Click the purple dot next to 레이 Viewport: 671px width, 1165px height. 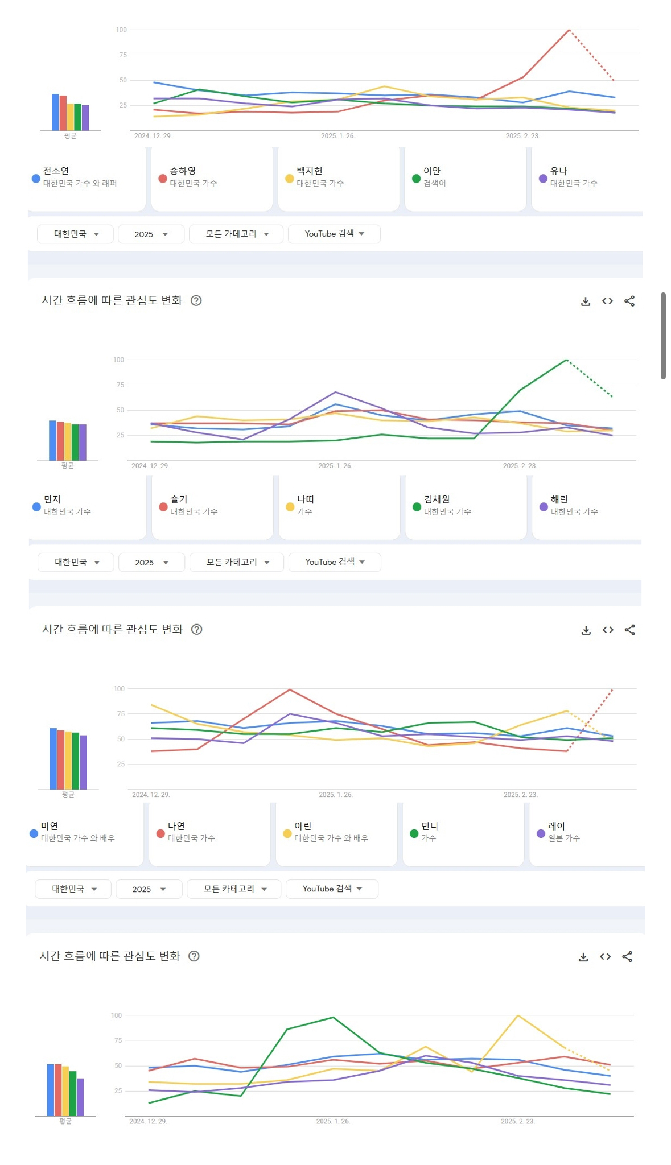[x=541, y=834]
